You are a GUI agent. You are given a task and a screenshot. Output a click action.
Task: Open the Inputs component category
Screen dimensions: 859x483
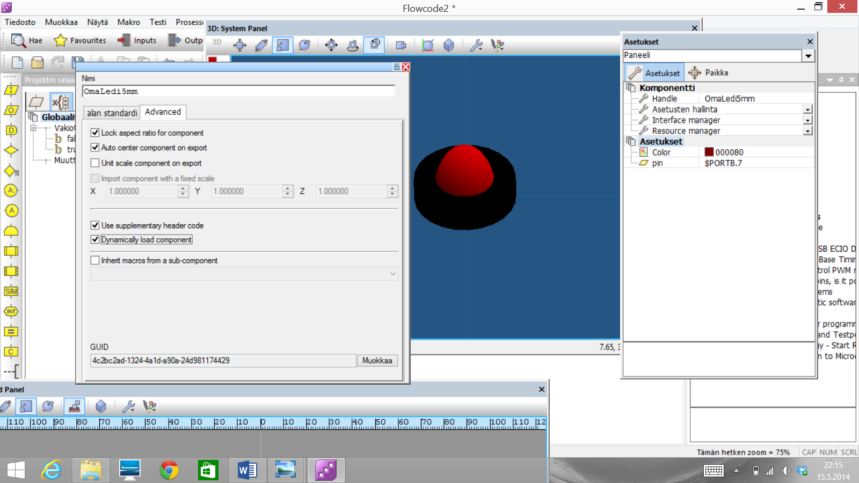137,40
